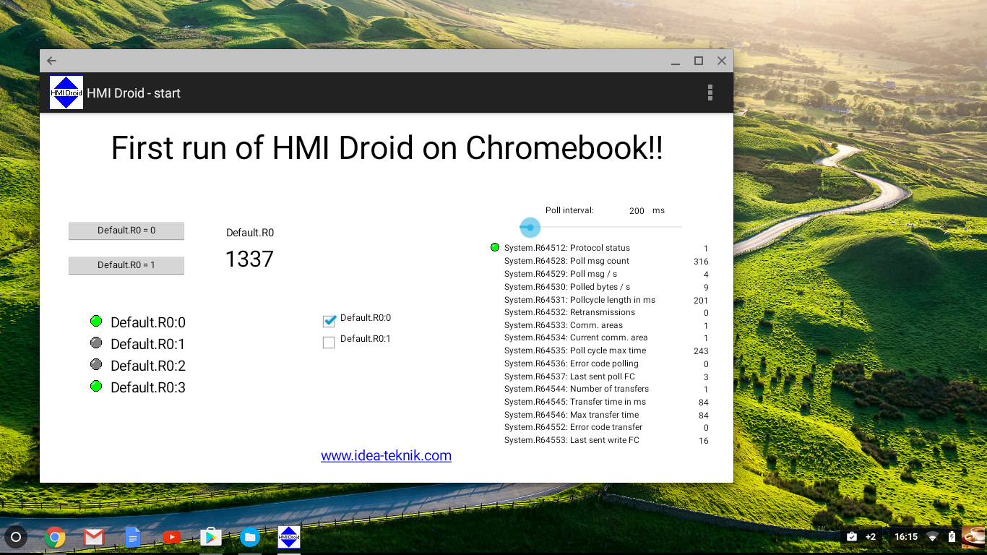Image resolution: width=987 pixels, height=555 pixels.
Task: Click the Poll interval slider track
Action: (x=600, y=228)
